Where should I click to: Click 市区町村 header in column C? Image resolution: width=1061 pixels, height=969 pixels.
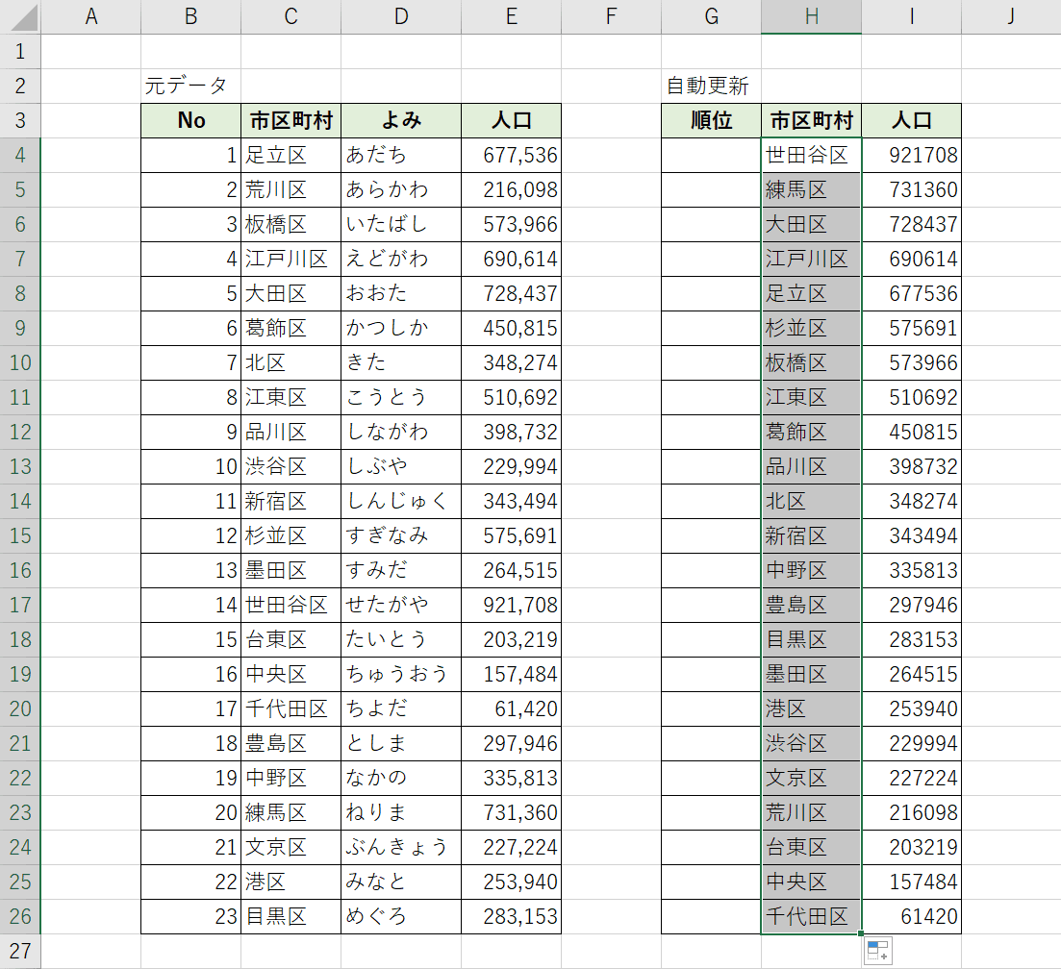coord(291,120)
